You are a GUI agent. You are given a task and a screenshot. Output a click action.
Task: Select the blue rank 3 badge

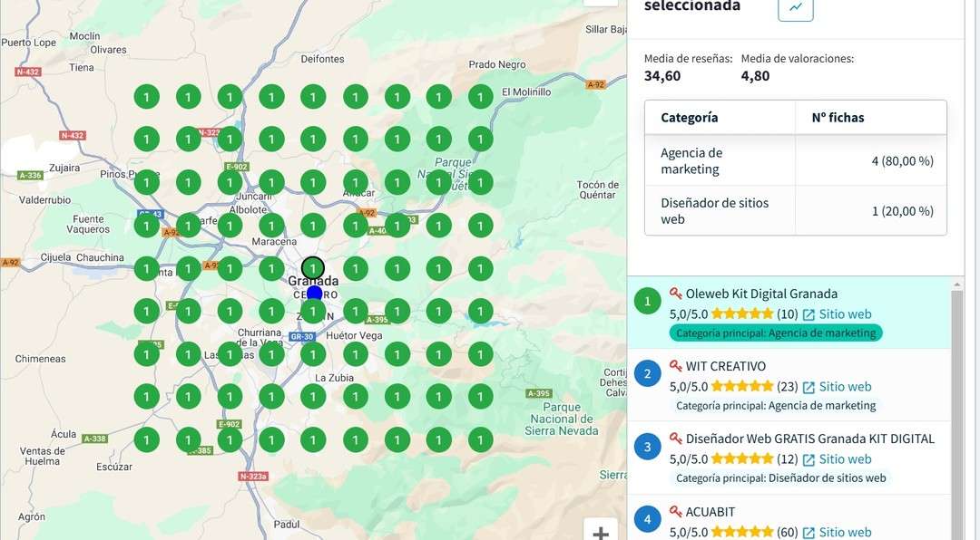click(647, 447)
